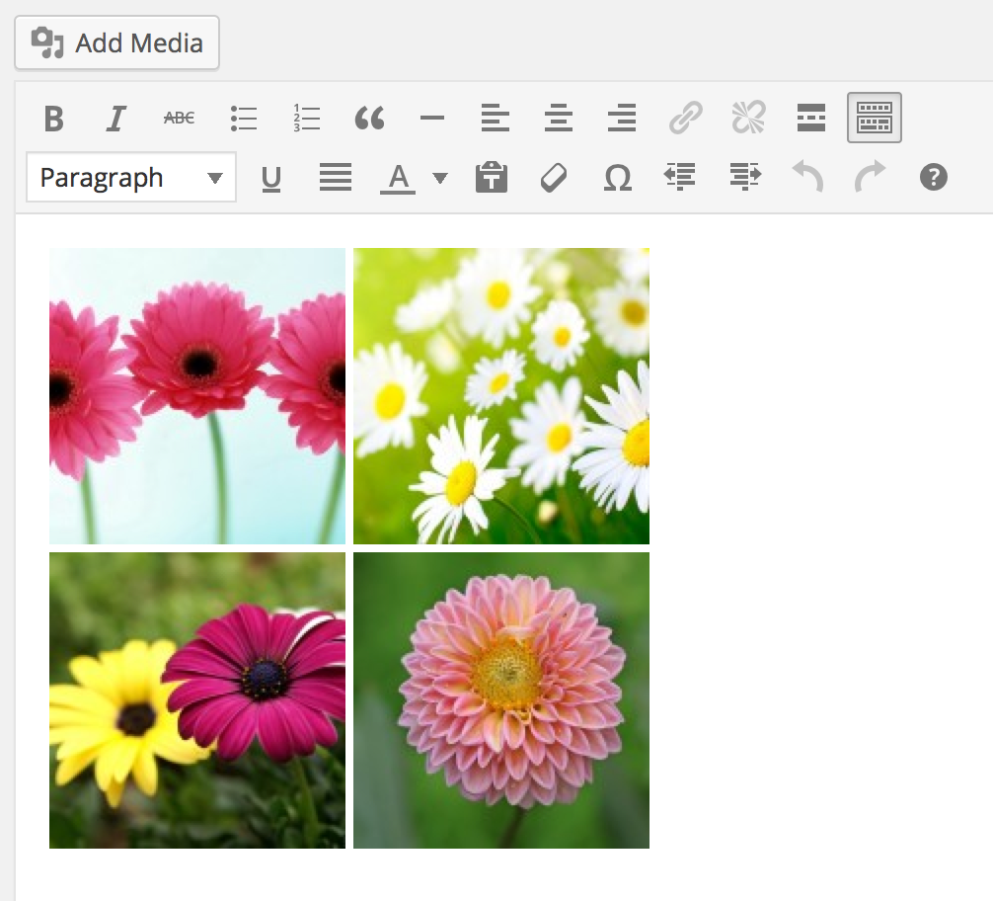Select the pink dahlia image

pos(501,699)
